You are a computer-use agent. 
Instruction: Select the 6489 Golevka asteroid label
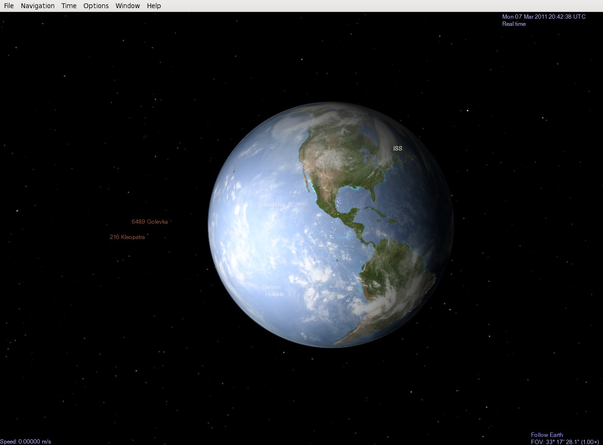pyautogui.click(x=150, y=222)
